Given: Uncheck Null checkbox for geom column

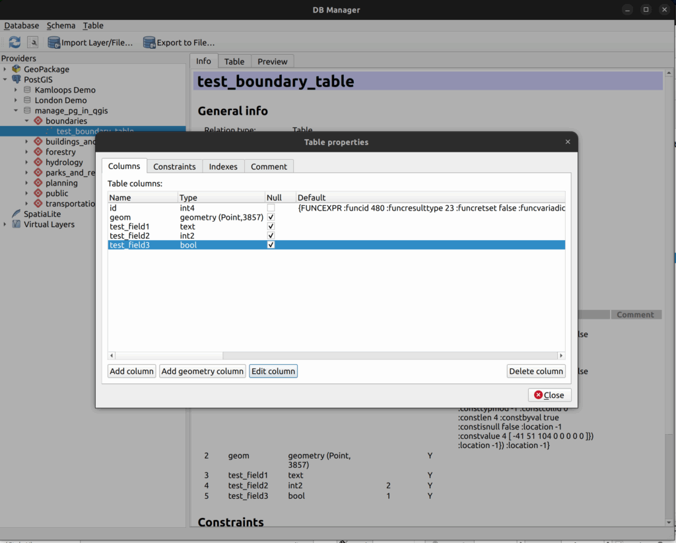Looking at the screenshot, I should (271, 217).
